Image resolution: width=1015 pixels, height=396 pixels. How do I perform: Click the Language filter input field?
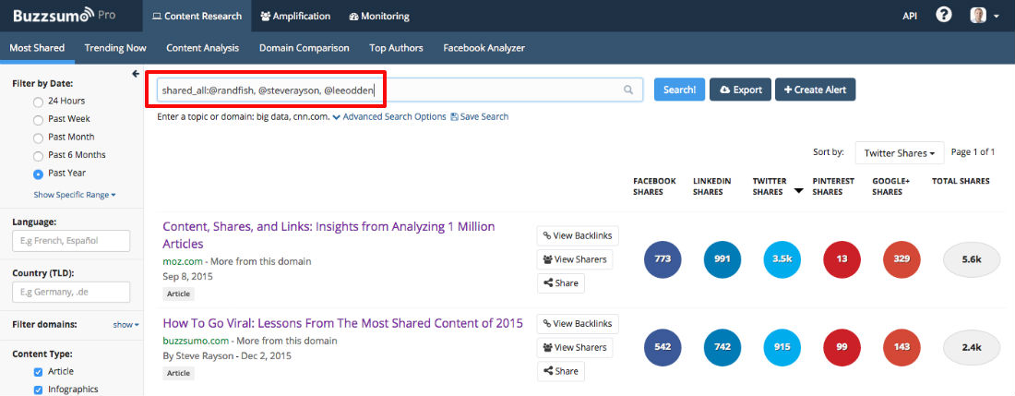(71, 241)
